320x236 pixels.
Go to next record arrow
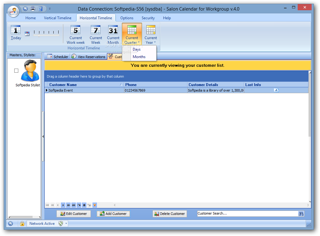[x=63, y=205]
